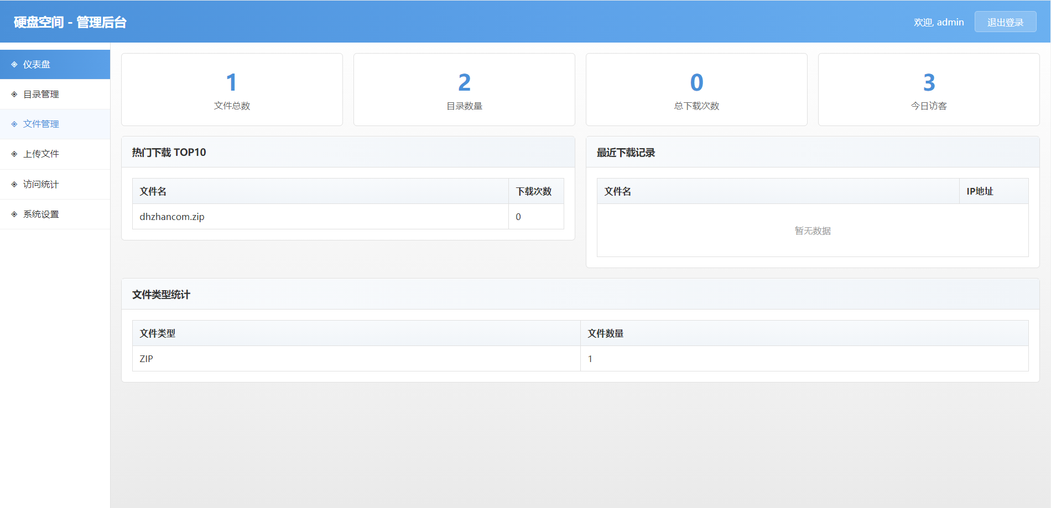Click the diamond icon beside 上传文件
This screenshot has height=508, width=1051.
(14, 154)
